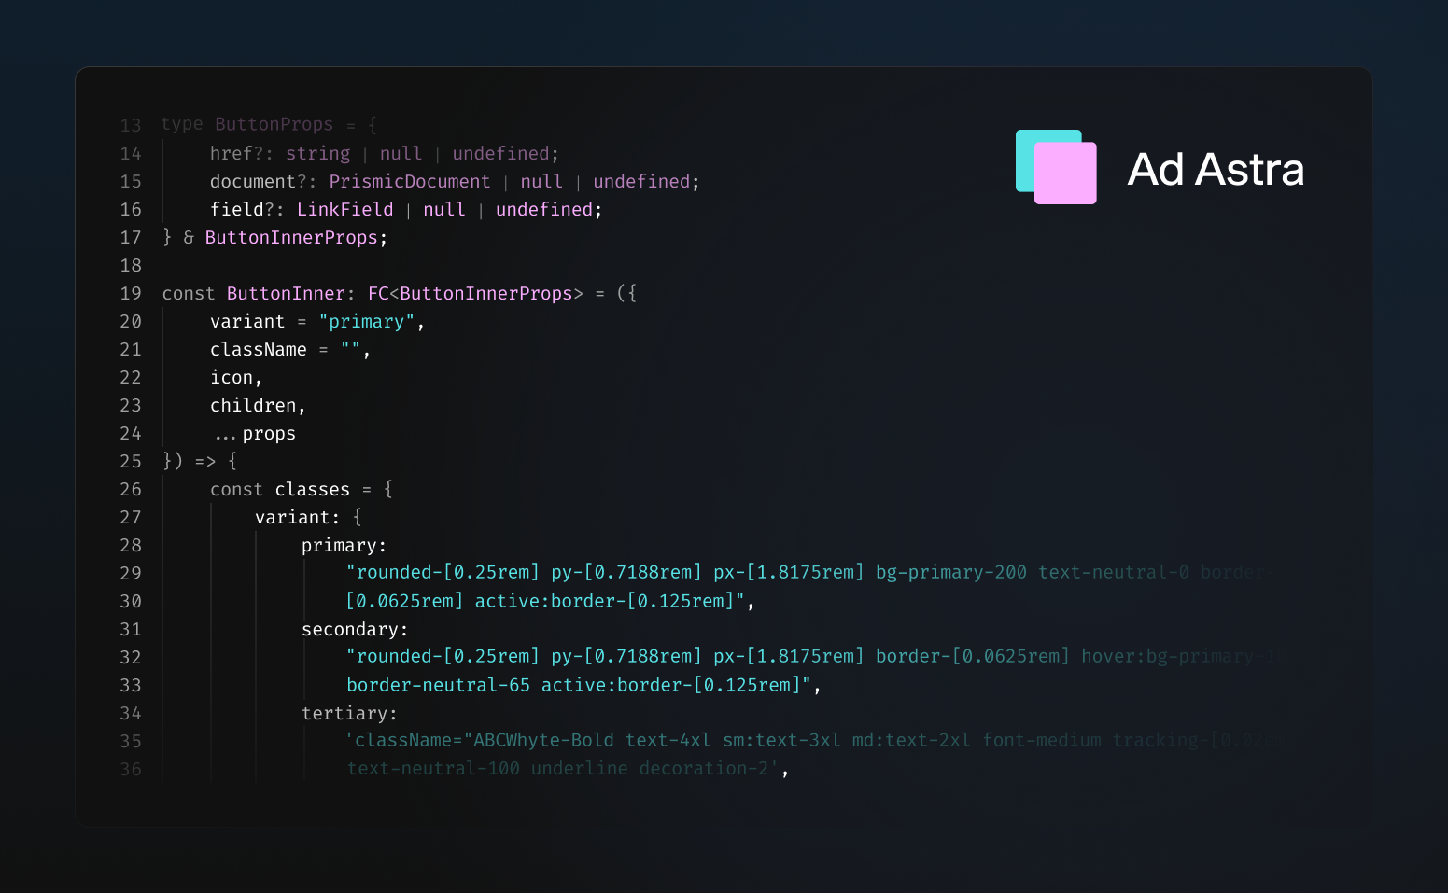Click the Ad Astra brand name text
This screenshot has height=893, width=1448.
(x=1216, y=170)
